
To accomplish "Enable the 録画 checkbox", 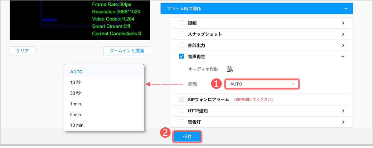I will (x=181, y=23).
